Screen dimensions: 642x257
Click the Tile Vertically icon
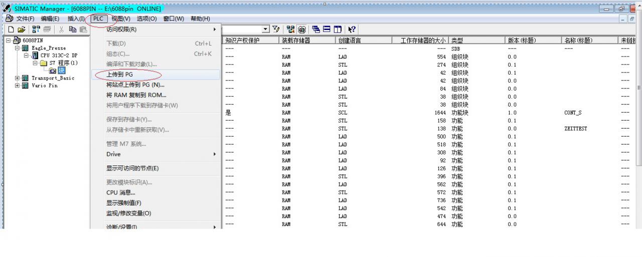(338, 29)
